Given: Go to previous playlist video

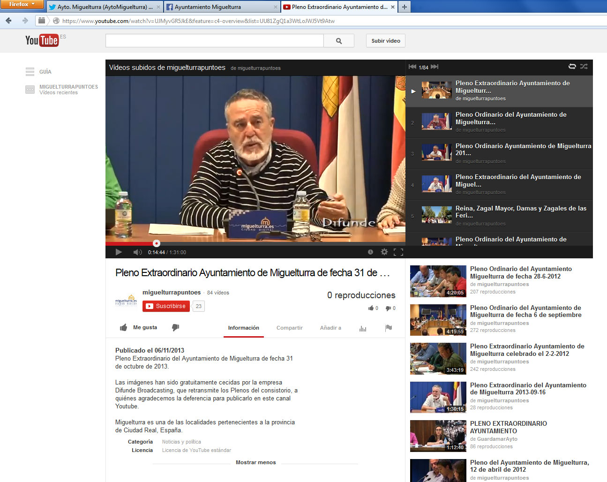Looking at the screenshot, I should (x=412, y=67).
